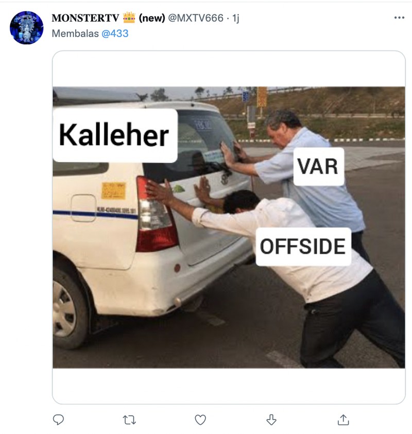
Task: Click the Kalleher label in the meme
Action: (x=115, y=136)
